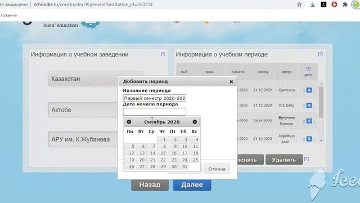Open help [?] for Информация о учебном заведении

coord(163,54)
